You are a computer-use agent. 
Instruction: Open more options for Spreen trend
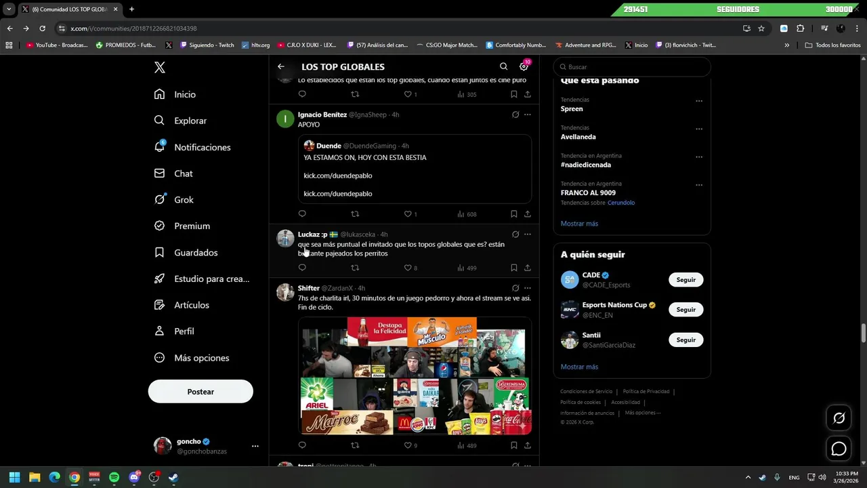coord(699,101)
